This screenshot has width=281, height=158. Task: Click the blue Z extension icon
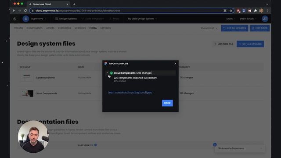tap(244, 11)
